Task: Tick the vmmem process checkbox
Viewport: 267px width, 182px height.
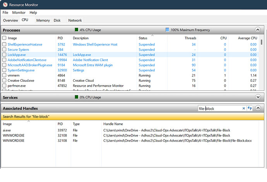Action: tap(4, 76)
